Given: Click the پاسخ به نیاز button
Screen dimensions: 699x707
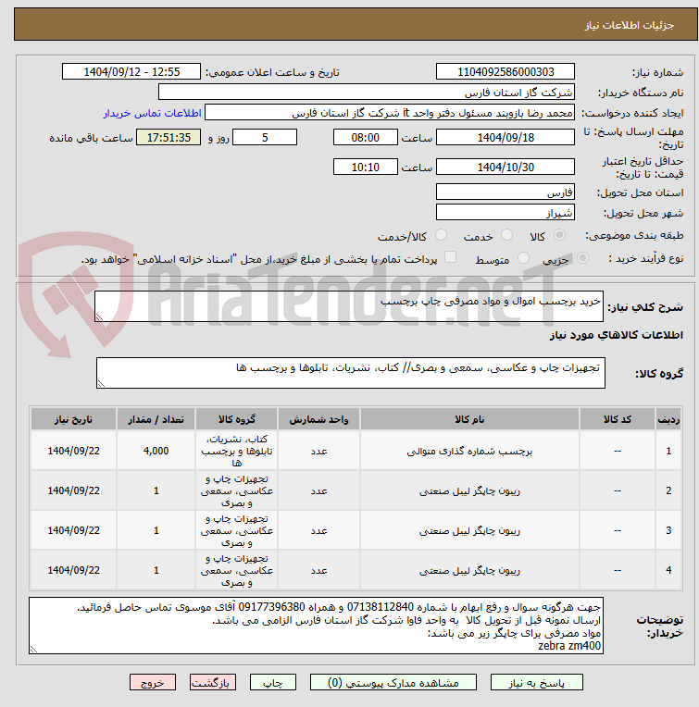Looking at the screenshot, I should pos(536,683).
